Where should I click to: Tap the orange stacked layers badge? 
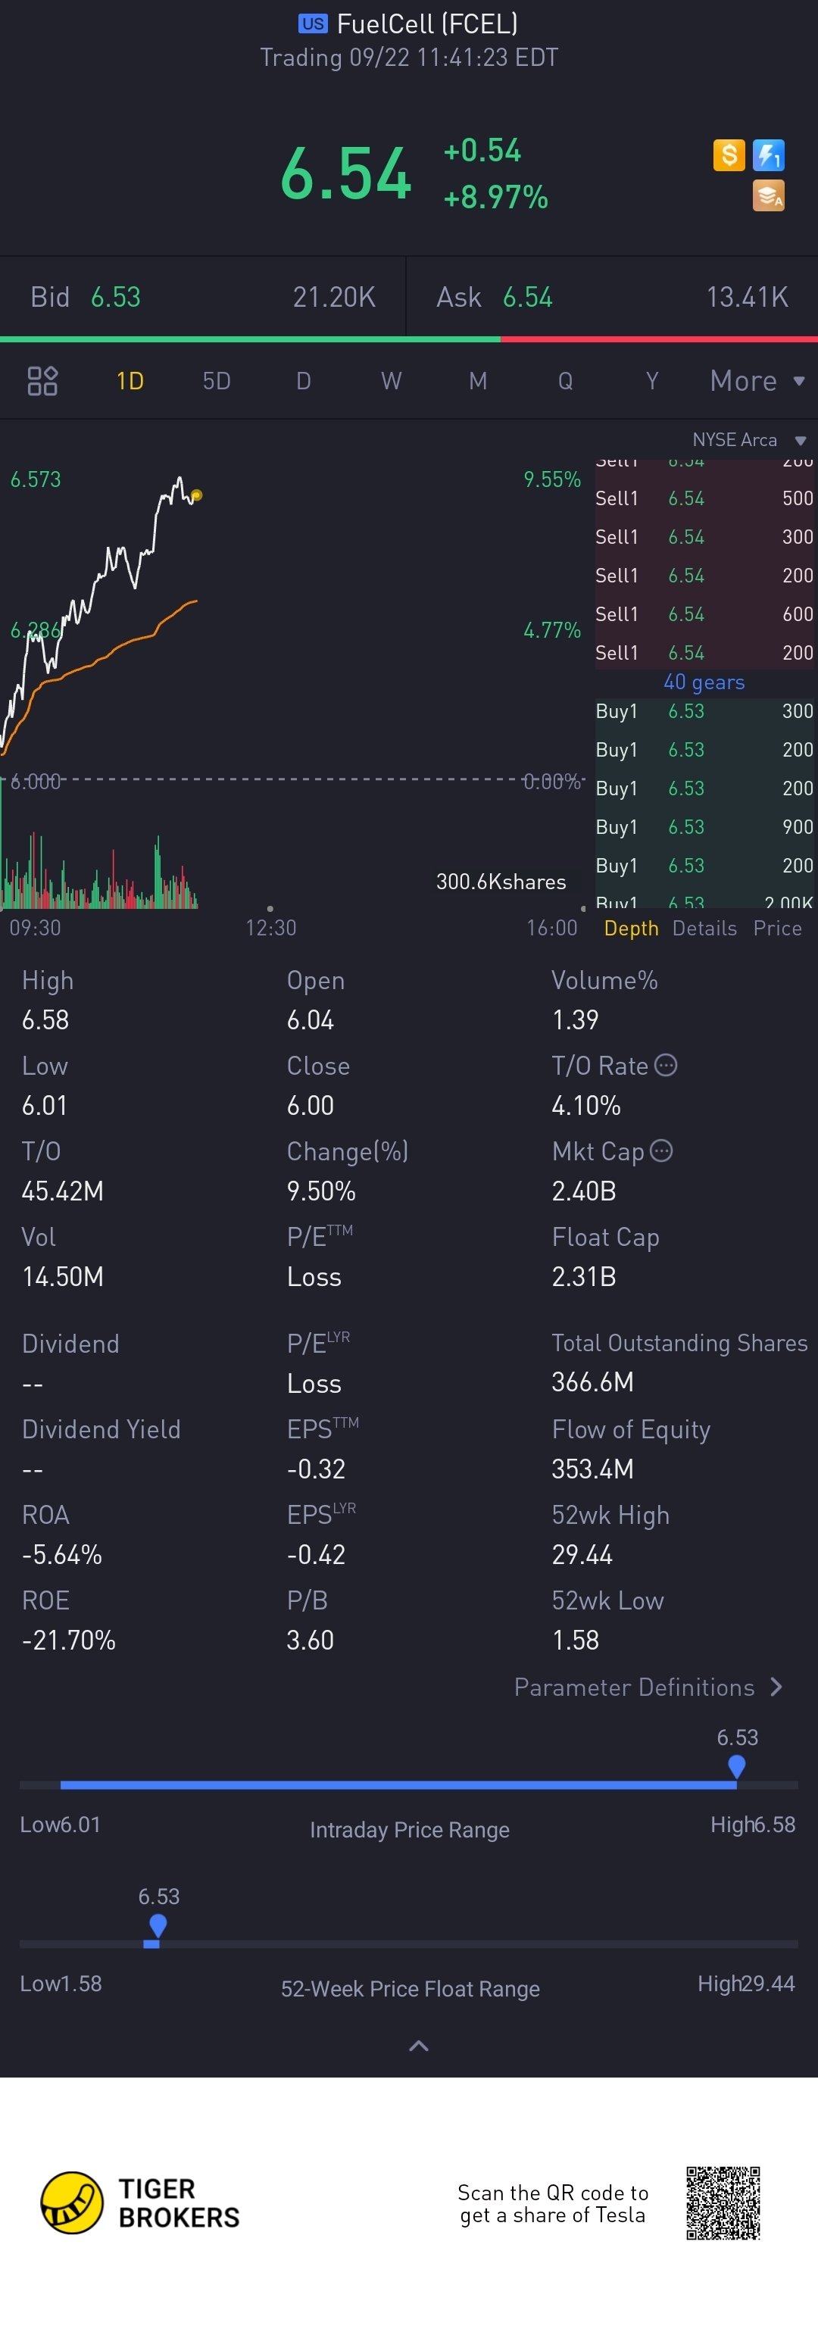coord(768,195)
